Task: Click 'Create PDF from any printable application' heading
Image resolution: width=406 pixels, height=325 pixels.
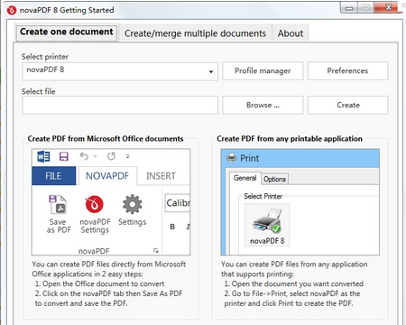Action: (290, 139)
